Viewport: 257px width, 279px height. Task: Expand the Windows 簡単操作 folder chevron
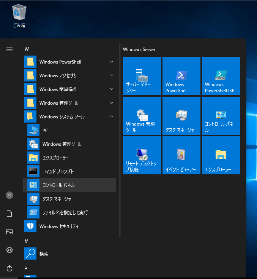pos(112,89)
